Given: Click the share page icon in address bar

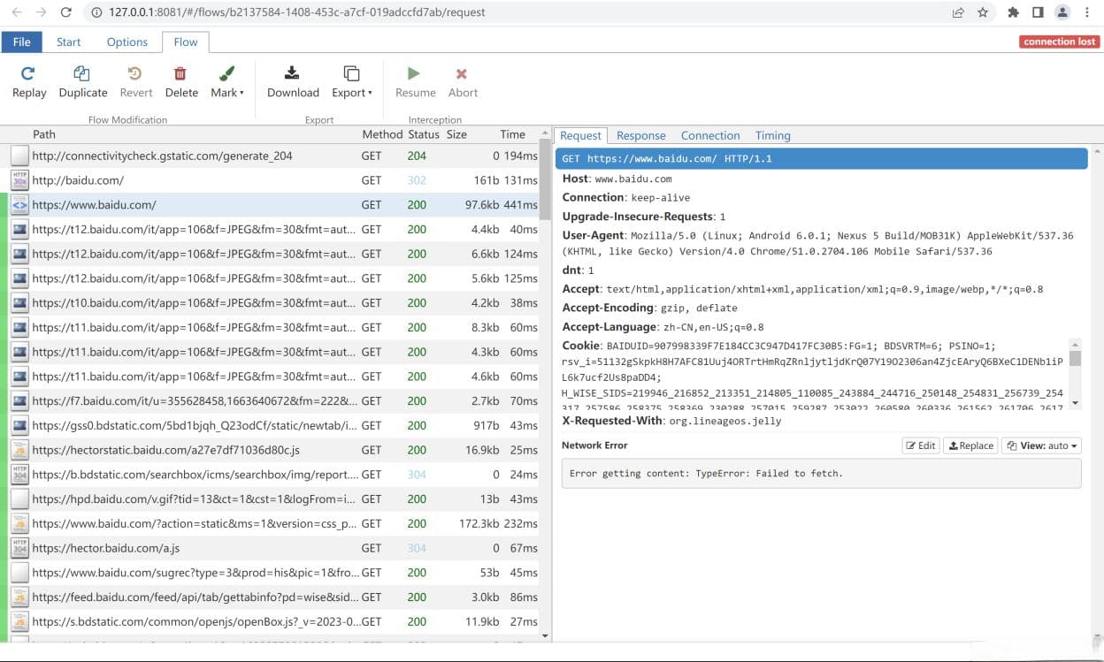Looking at the screenshot, I should point(958,12).
